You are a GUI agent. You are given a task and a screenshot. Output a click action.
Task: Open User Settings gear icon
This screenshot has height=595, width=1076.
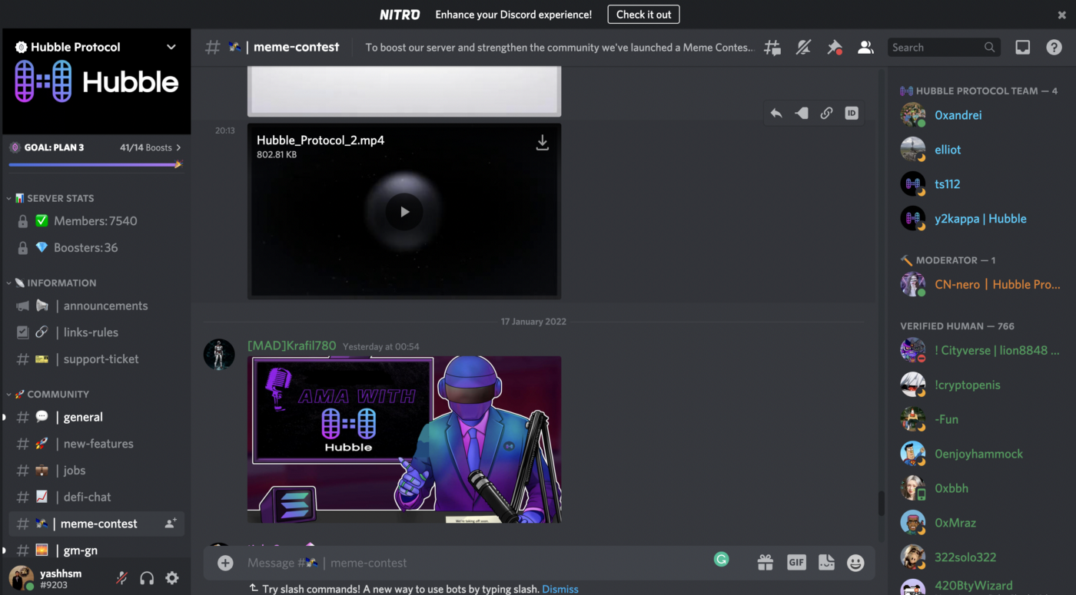pyautogui.click(x=172, y=578)
